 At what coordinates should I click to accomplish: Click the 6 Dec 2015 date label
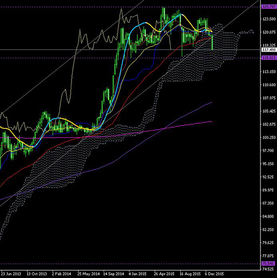click(214, 274)
